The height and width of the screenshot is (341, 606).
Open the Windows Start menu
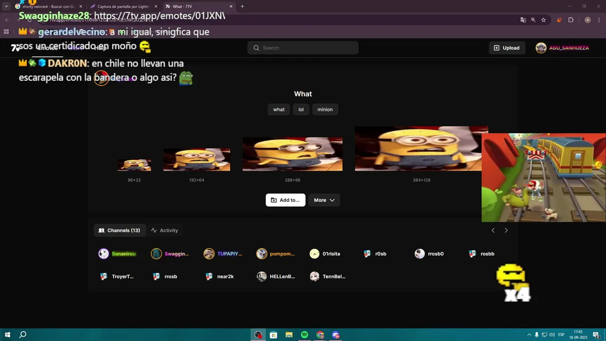point(8,335)
